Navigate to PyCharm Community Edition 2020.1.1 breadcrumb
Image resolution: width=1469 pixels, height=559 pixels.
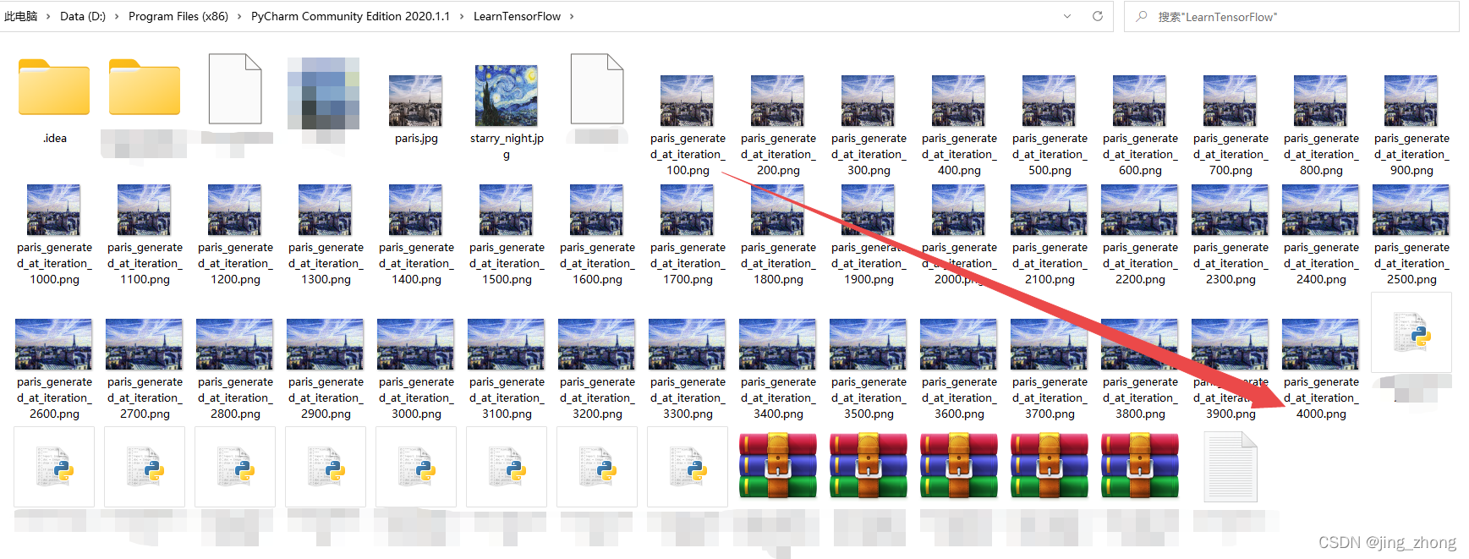point(350,16)
